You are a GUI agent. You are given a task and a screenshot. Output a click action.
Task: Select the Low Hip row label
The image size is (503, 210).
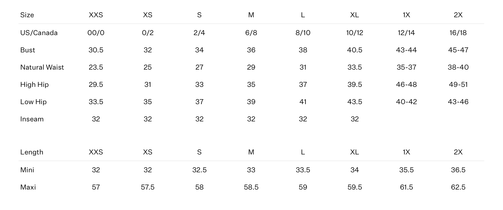(33, 102)
